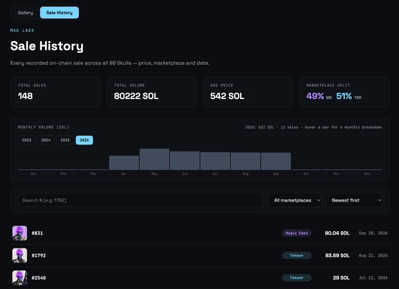Click the Aug 21, 2026 date
Viewport: 399px width, 289px height.
[x=373, y=256]
